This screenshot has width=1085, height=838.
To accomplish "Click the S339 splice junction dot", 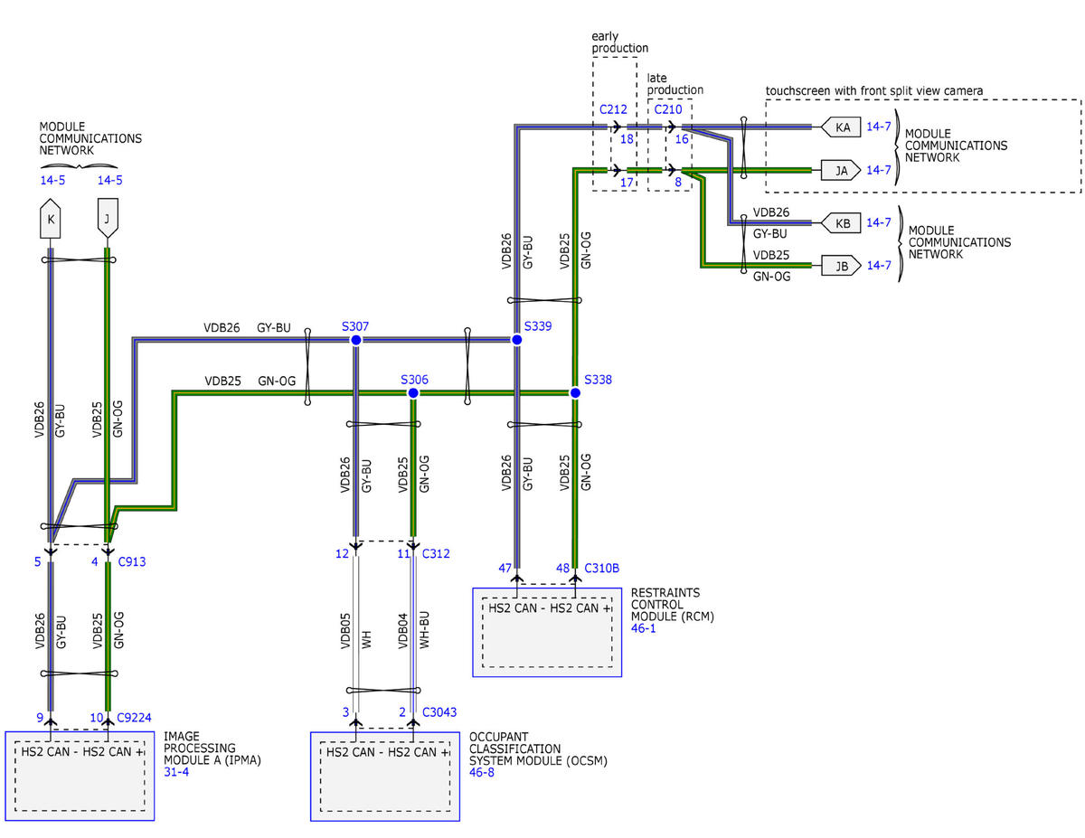I will point(516,340).
